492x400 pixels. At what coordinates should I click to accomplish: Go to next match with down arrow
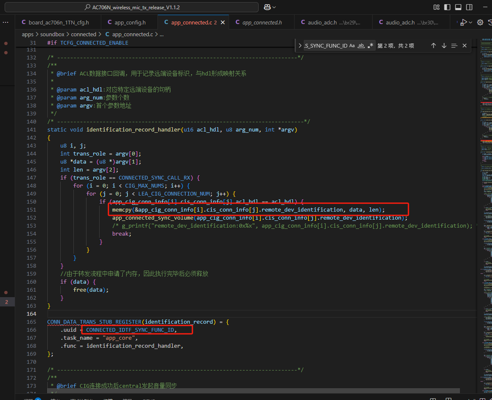point(444,46)
